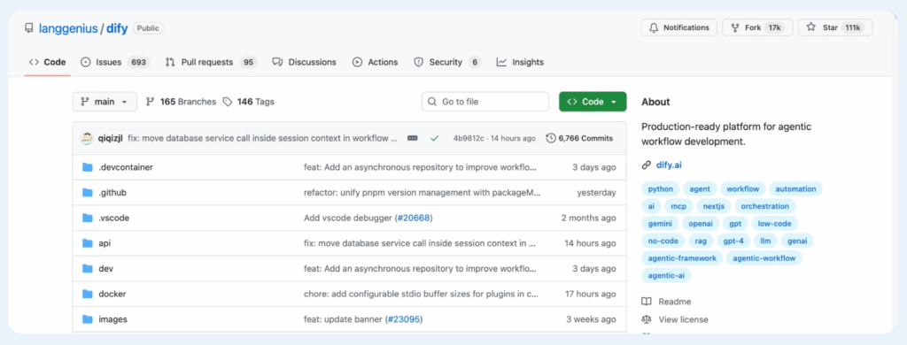Open the api folder
The width and height of the screenshot is (907, 345).
tap(105, 243)
